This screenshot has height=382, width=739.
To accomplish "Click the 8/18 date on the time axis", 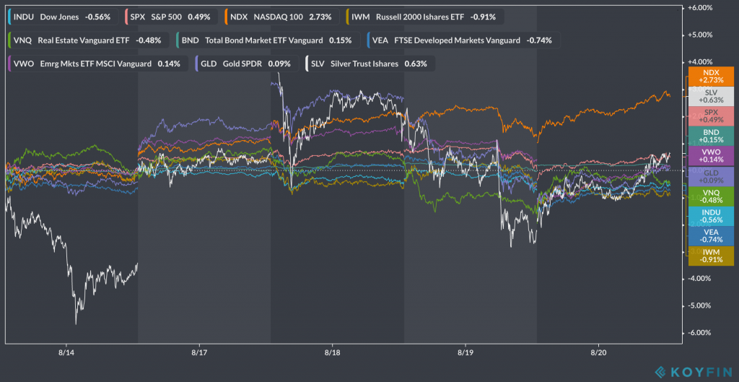I will (x=332, y=353).
